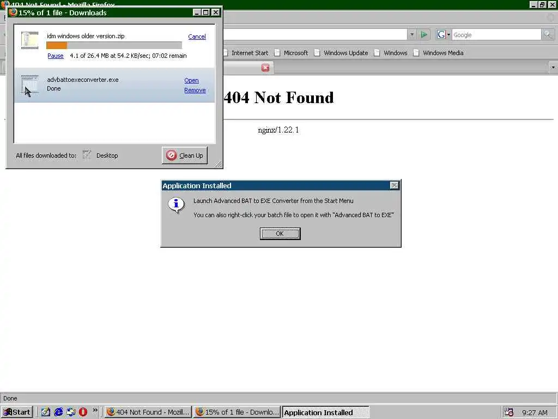
Task: Click the Windows bookmark page icon
Action: pyautogui.click(x=377, y=53)
